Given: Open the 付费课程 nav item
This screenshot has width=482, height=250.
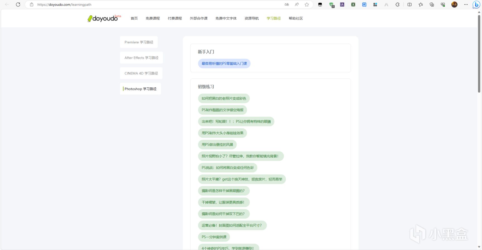Looking at the screenshot, I should pos(175,18).
